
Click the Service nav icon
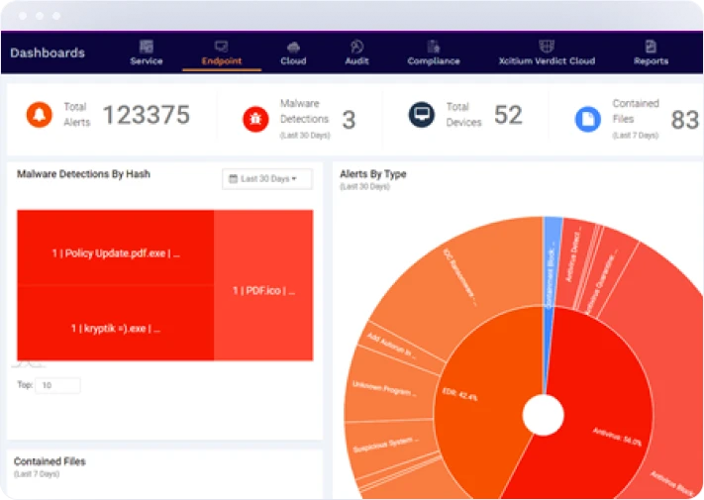[x=146, y=47]
